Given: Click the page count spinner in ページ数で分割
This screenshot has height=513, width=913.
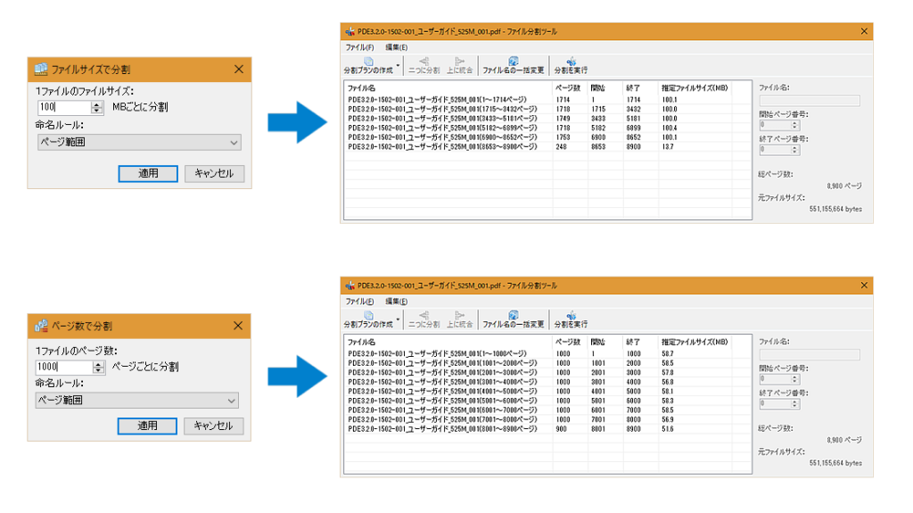Looking at the screenshot, I should (100, 367).
